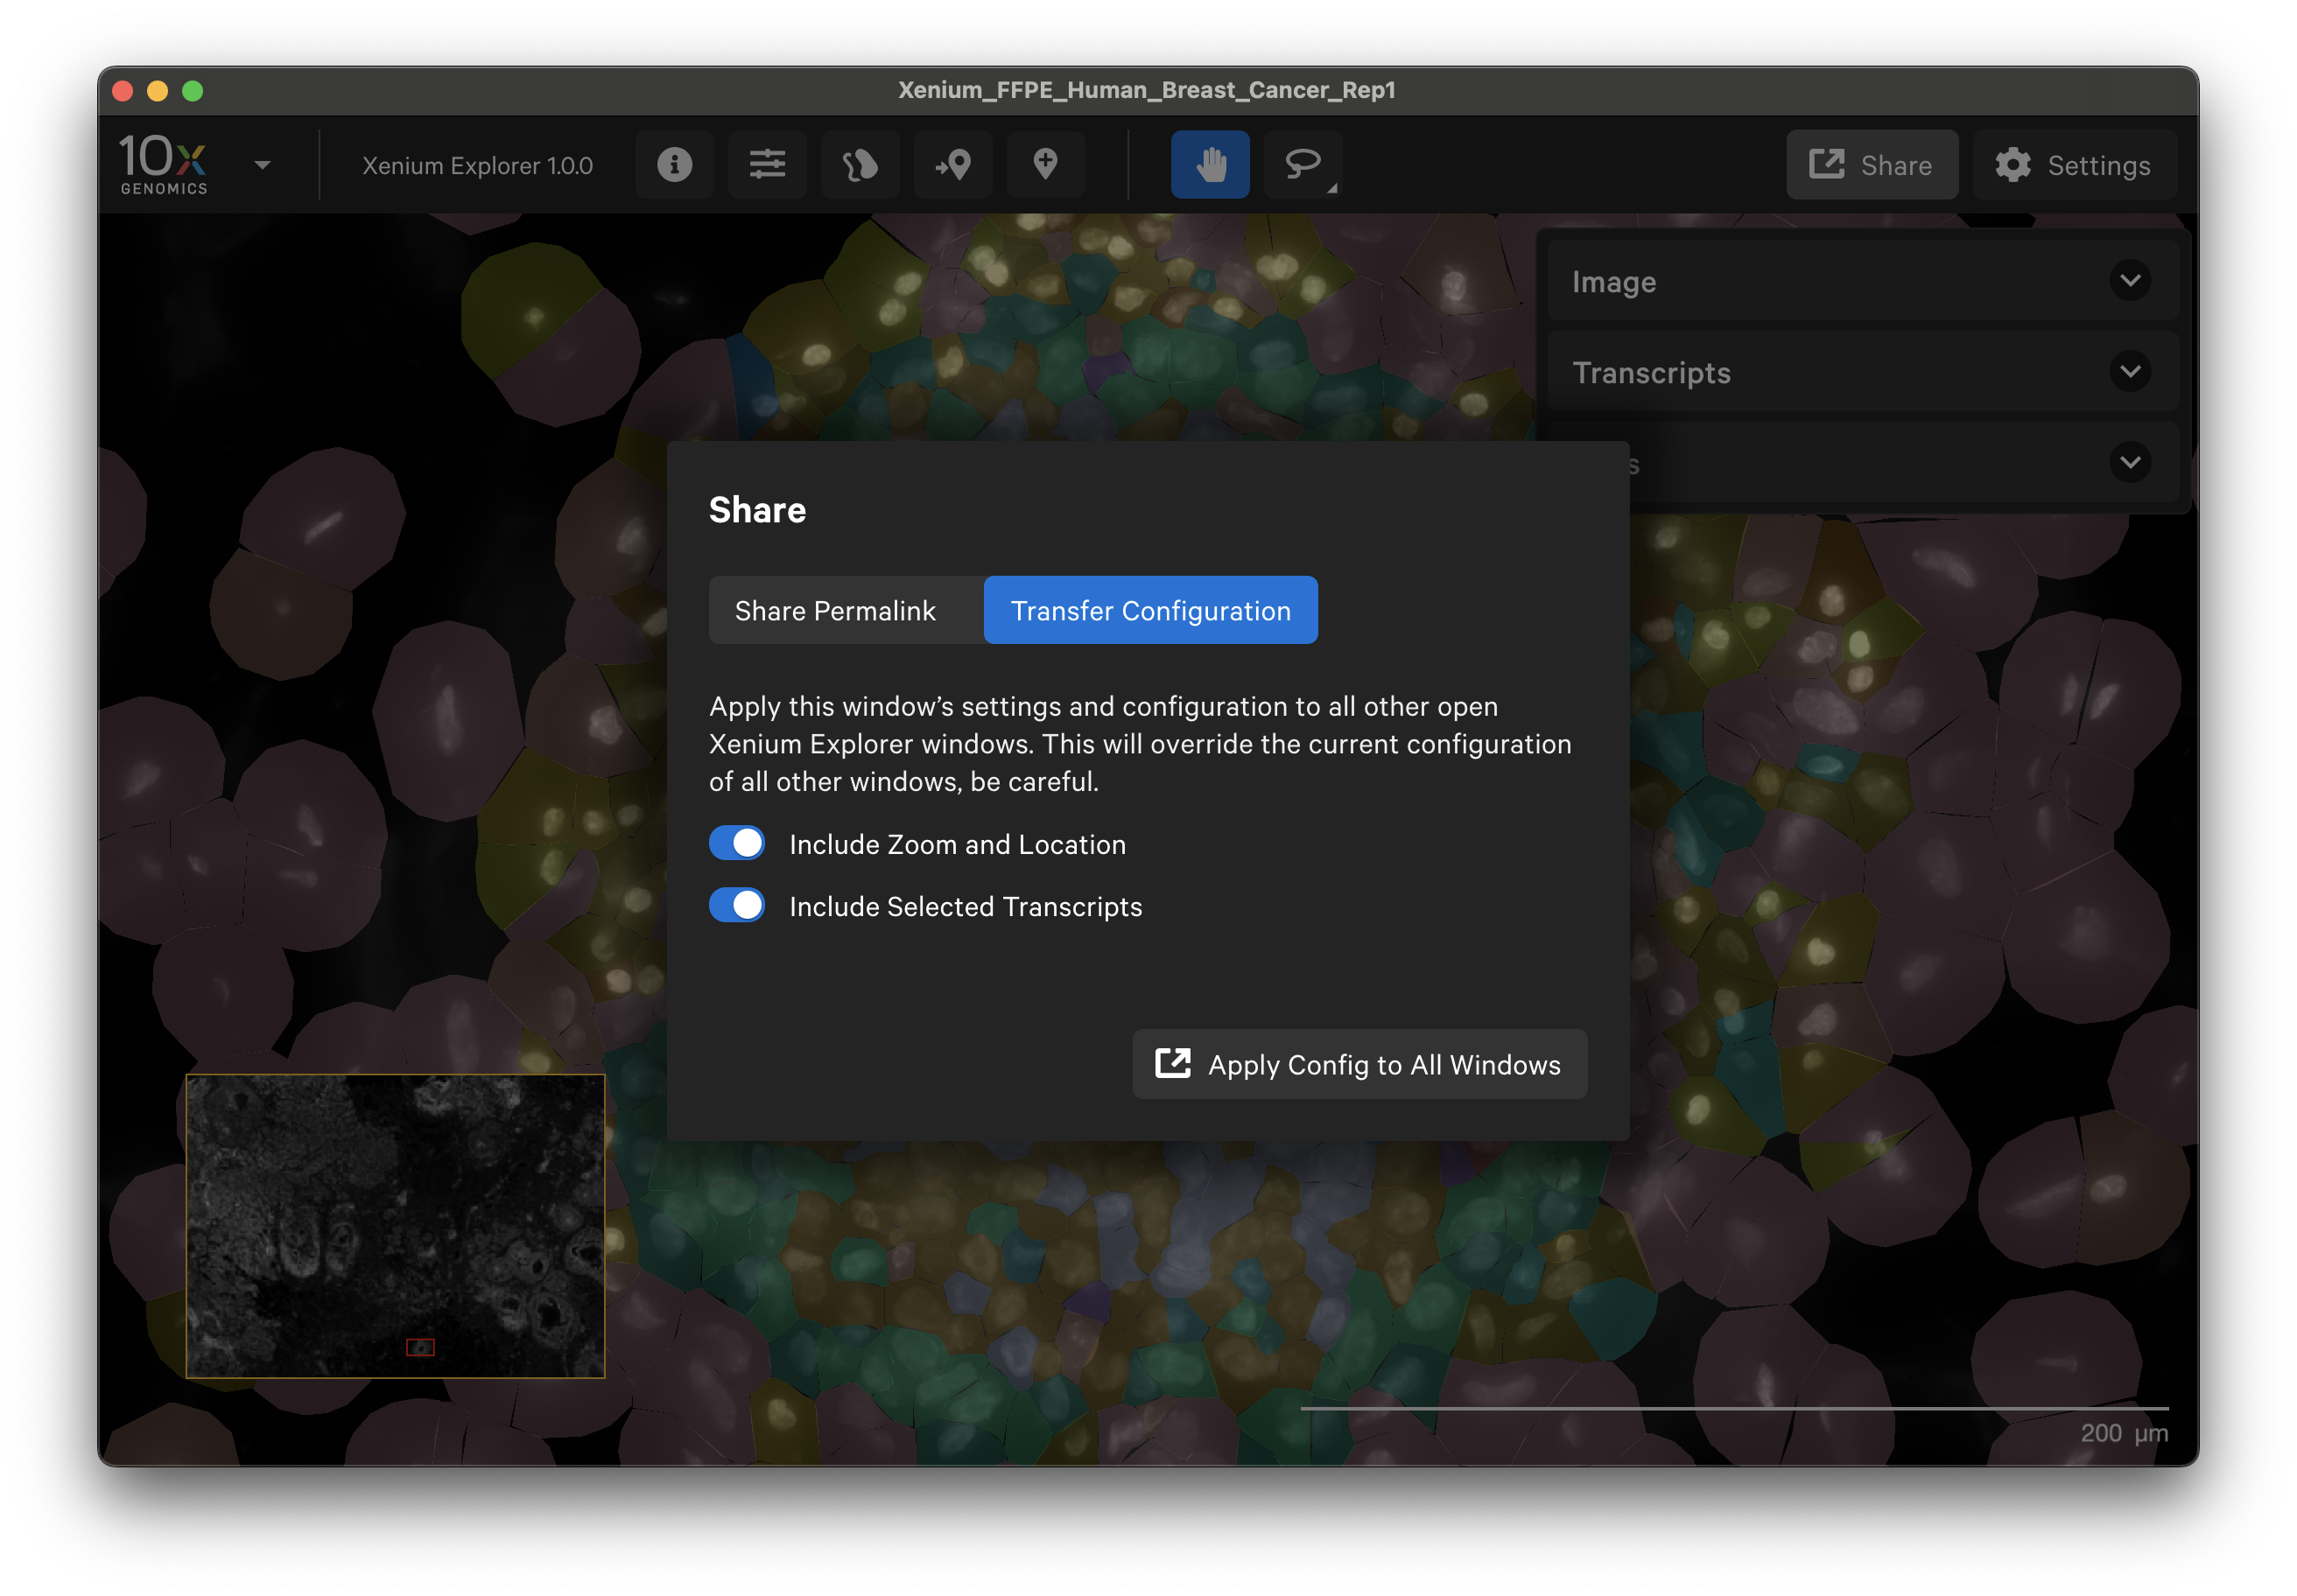Screen dimensions: 2297x1596
Task: Select the lasso selection tool
Action: (x=1303, y=165)
